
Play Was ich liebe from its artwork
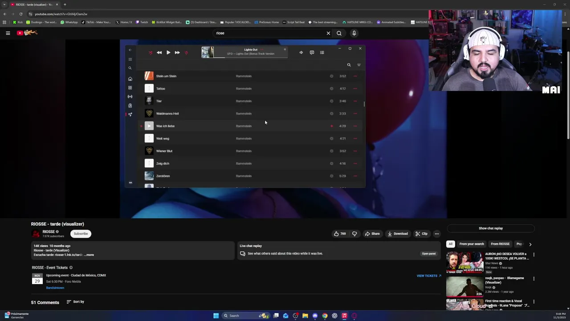point(149,126)
